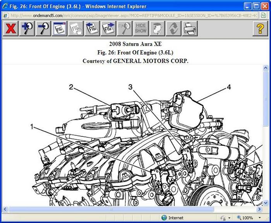Click the vertical scrollbar down arrow
Image resolution: width=271 pixels, height=223 pixels.
coord(266,203)
